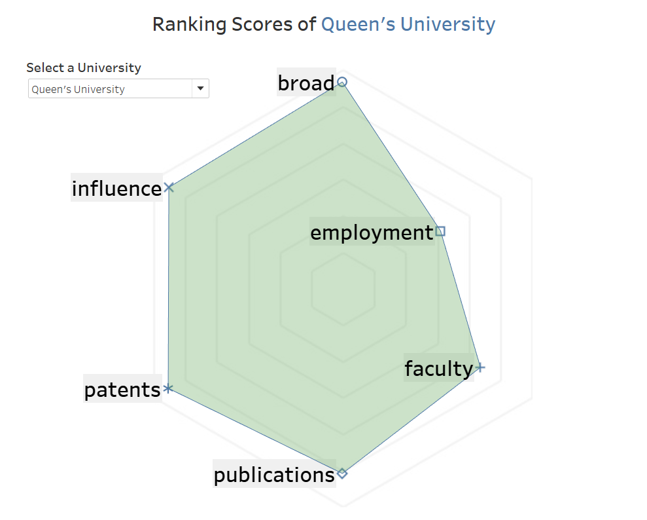Click the diamond marker at publications
This screenshot has height=520, width=647.
[342, 474]
